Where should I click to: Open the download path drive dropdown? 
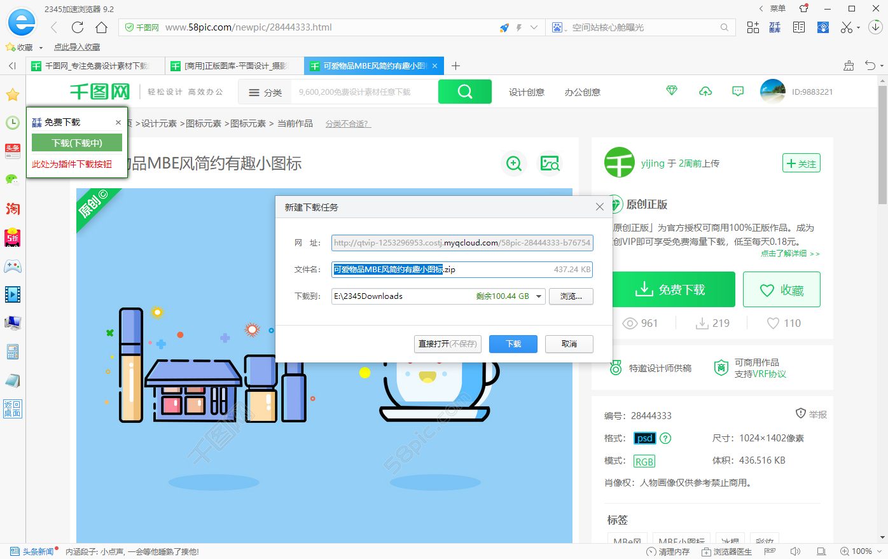pyautogui.click(x=538, y=296)
